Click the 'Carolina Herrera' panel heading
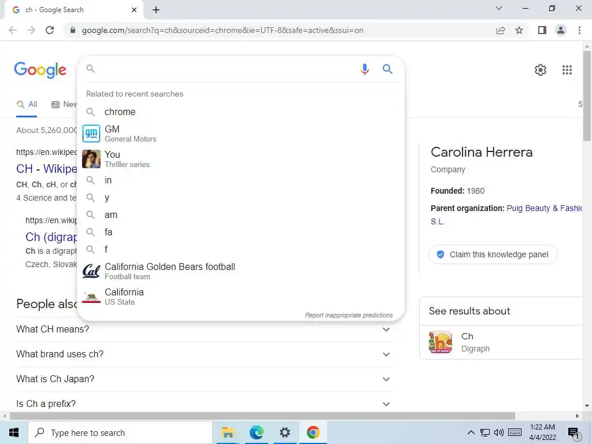The width and height of the screenshot is (592, 444). [482, 152]
